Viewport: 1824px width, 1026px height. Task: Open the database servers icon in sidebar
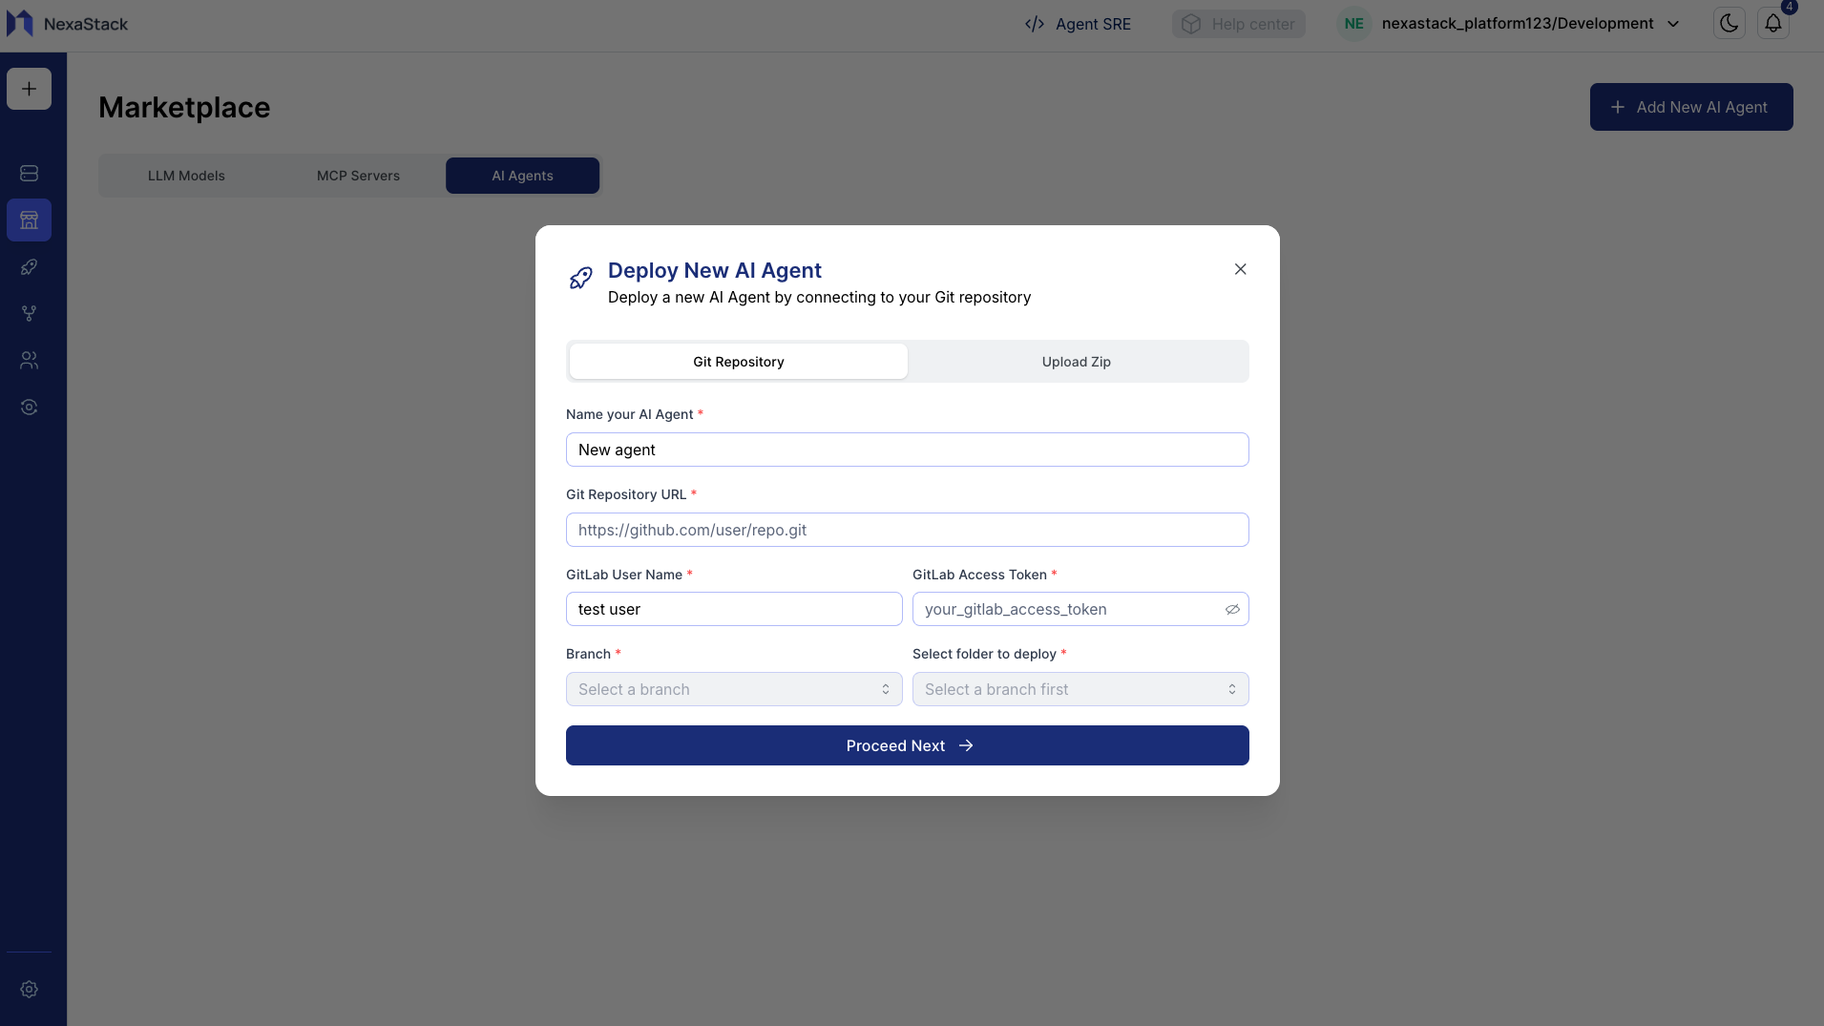tap(29, 174)
